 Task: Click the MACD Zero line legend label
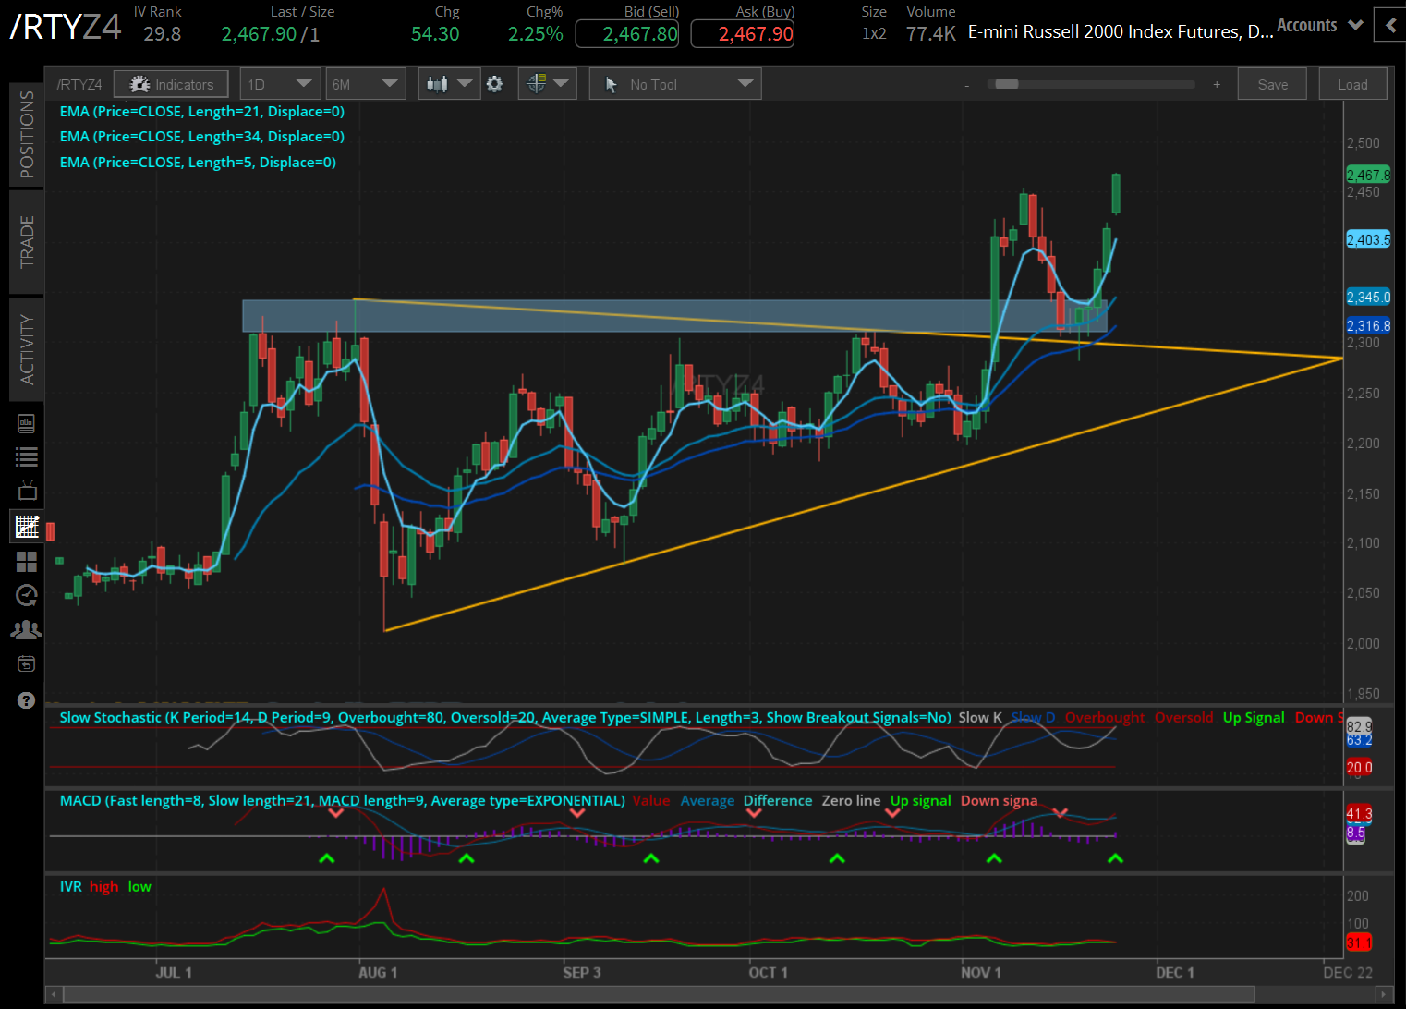[x=851, y=801]
